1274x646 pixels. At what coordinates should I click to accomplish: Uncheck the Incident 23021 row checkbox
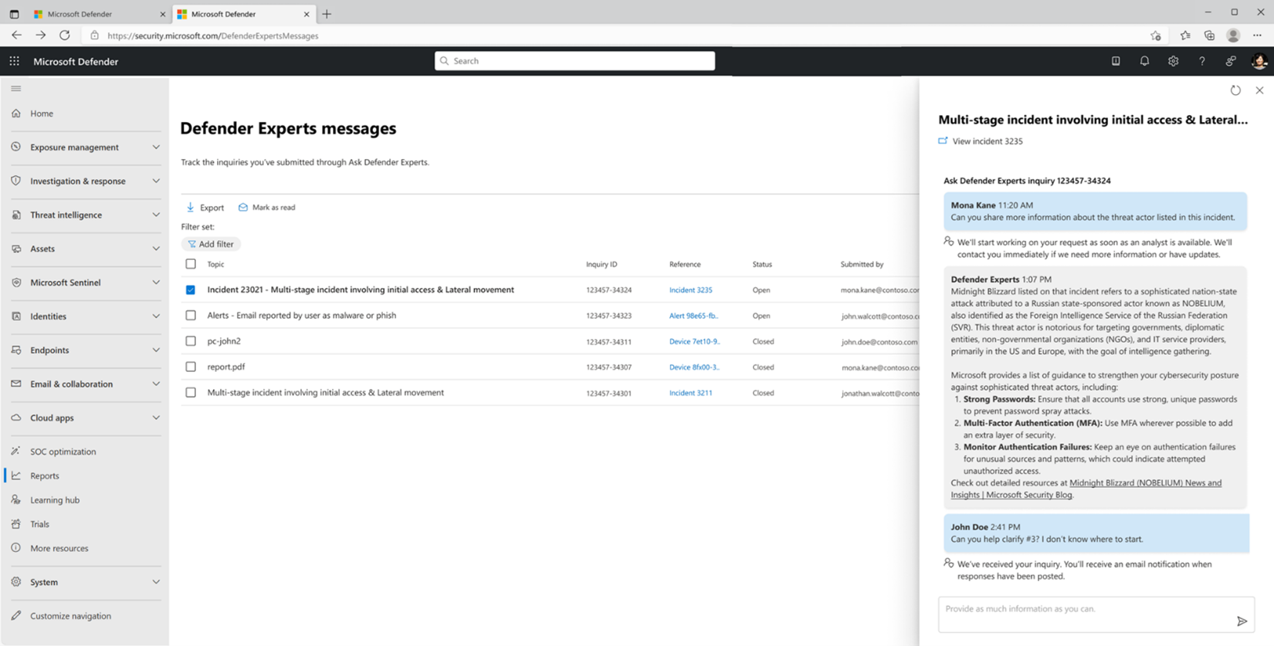click(x=191, y=290)
